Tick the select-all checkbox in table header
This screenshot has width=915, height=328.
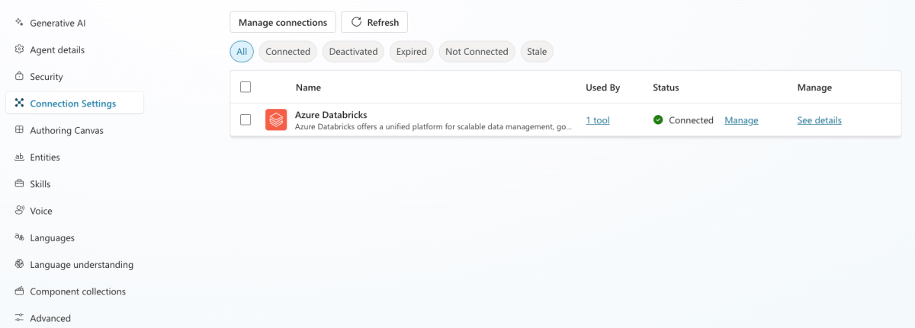pyautogui.click(x=246, y=88)
